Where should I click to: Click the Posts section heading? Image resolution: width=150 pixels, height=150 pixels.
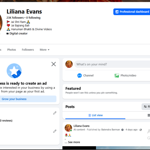tap(70, 107)
